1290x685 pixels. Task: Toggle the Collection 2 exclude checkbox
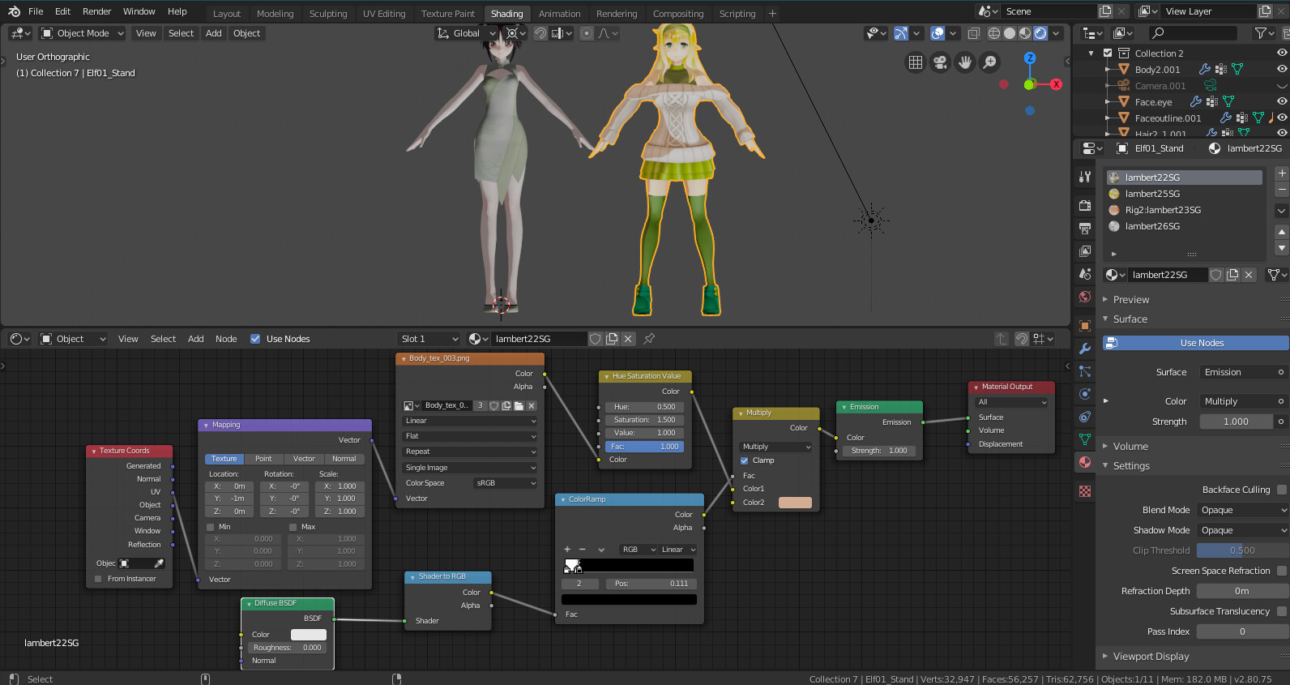click(1108, 53)
